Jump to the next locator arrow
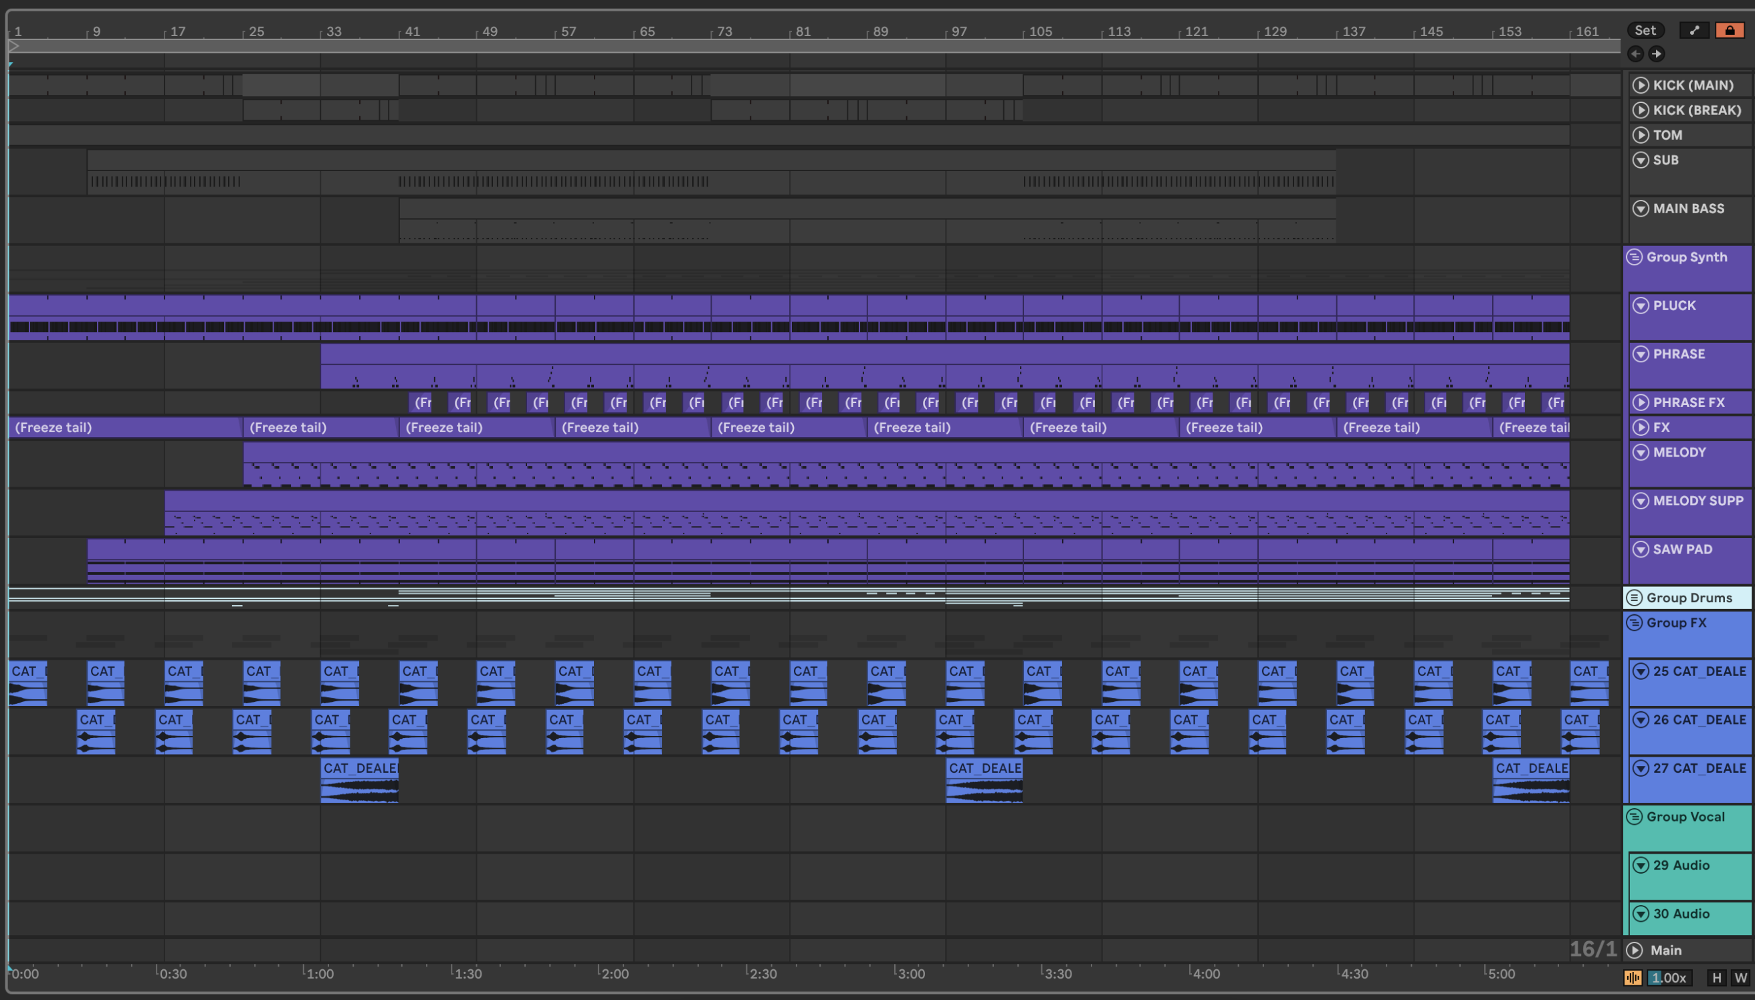The width and height of the screenshot is (1755, 1000). 1657,53
